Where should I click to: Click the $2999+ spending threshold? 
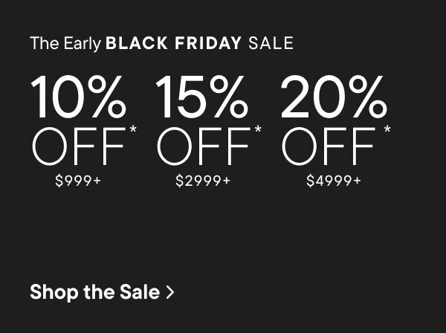[203, 180]
